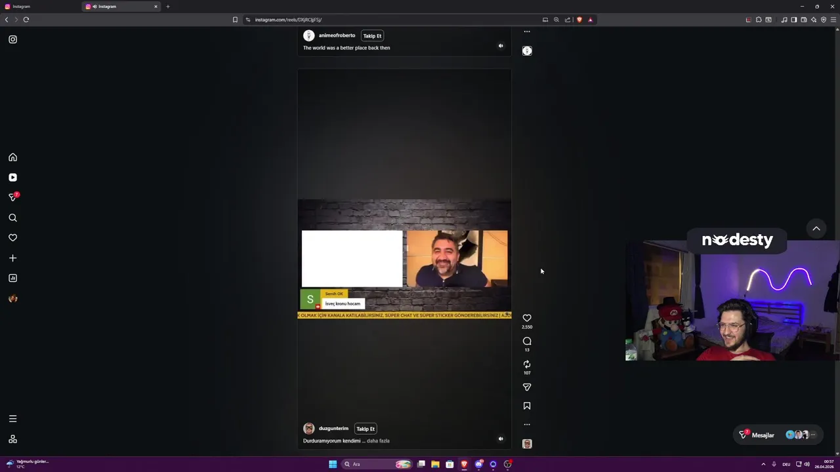This screenshot has width=840, height=472.
Task: Open animeofroberto profile username link
Action: point(337,35)
